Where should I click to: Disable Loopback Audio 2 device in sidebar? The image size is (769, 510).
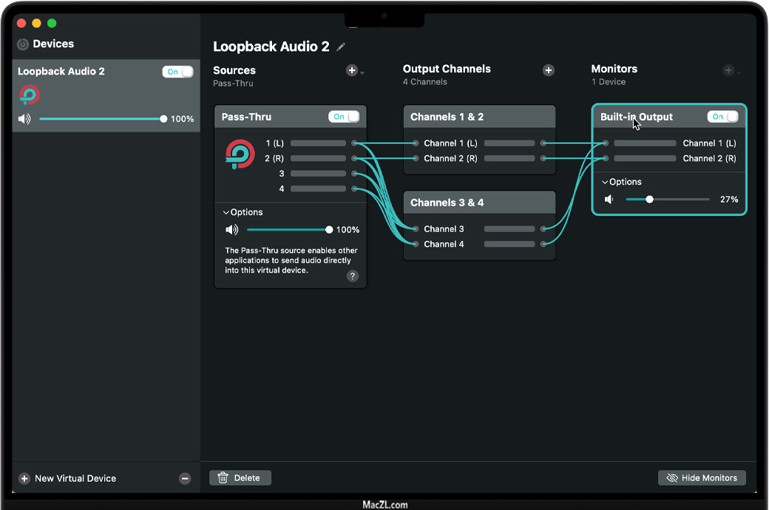[x=177, y=72]
